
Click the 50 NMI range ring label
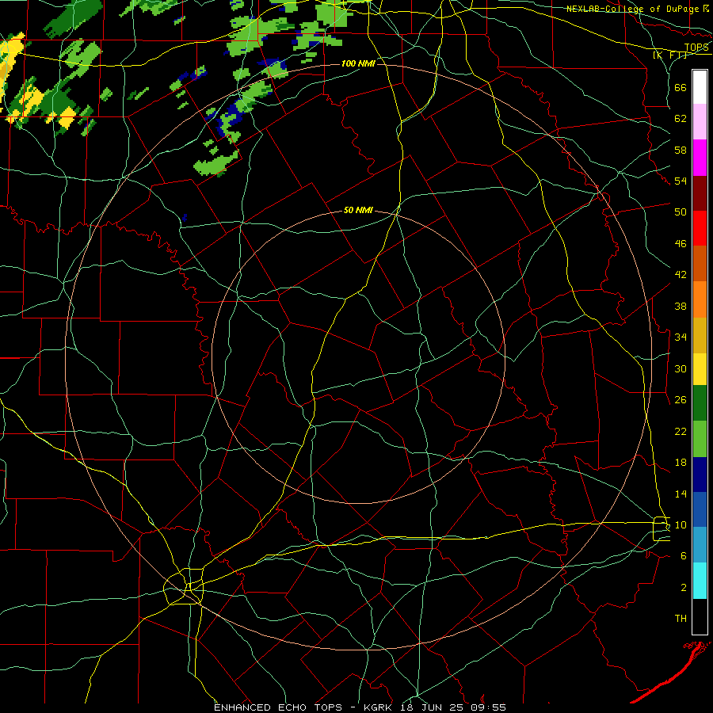(358, 210)
